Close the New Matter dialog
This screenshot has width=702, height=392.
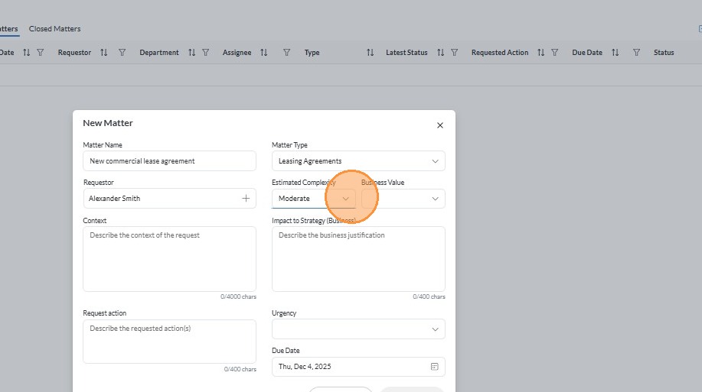click(x=439, y=125)
